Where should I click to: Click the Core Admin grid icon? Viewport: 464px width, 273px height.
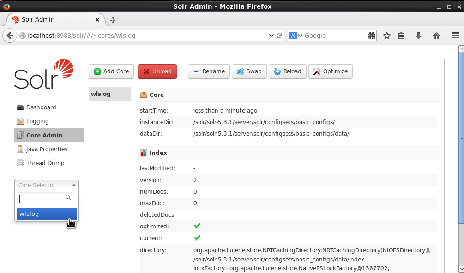click(20, 135)
